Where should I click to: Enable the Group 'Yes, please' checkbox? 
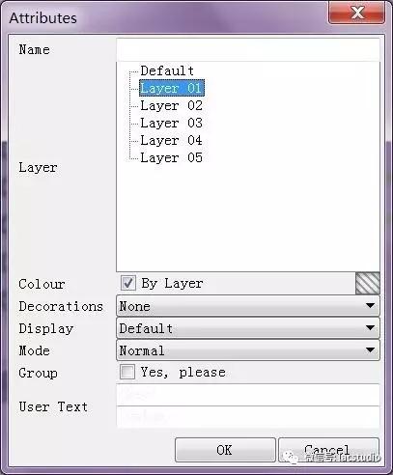tap(127, 372)
